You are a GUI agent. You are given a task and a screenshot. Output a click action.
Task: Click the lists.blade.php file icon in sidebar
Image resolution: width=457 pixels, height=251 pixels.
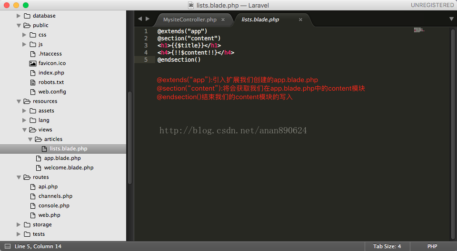(x=44, y=149)
